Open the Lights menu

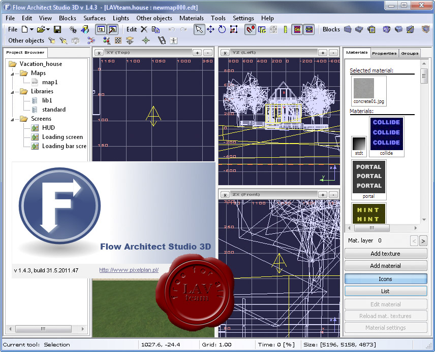(x=120, y=18)
